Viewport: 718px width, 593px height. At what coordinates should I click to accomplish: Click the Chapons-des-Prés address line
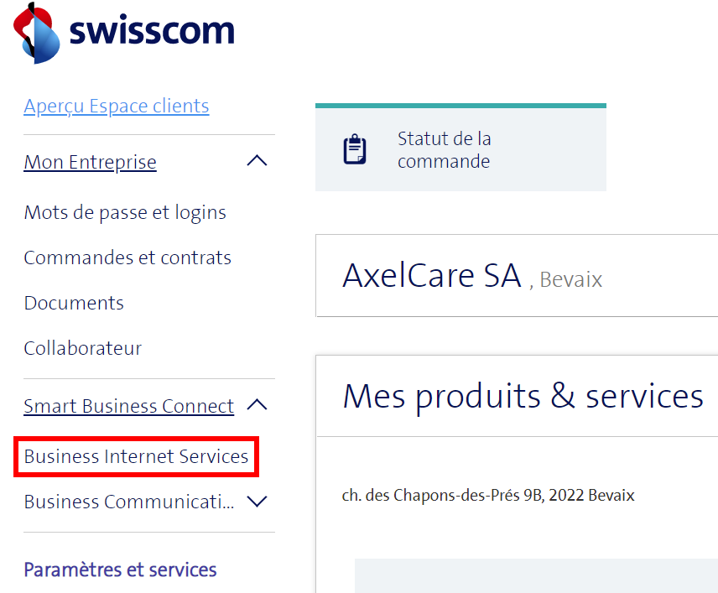point(488,496)
